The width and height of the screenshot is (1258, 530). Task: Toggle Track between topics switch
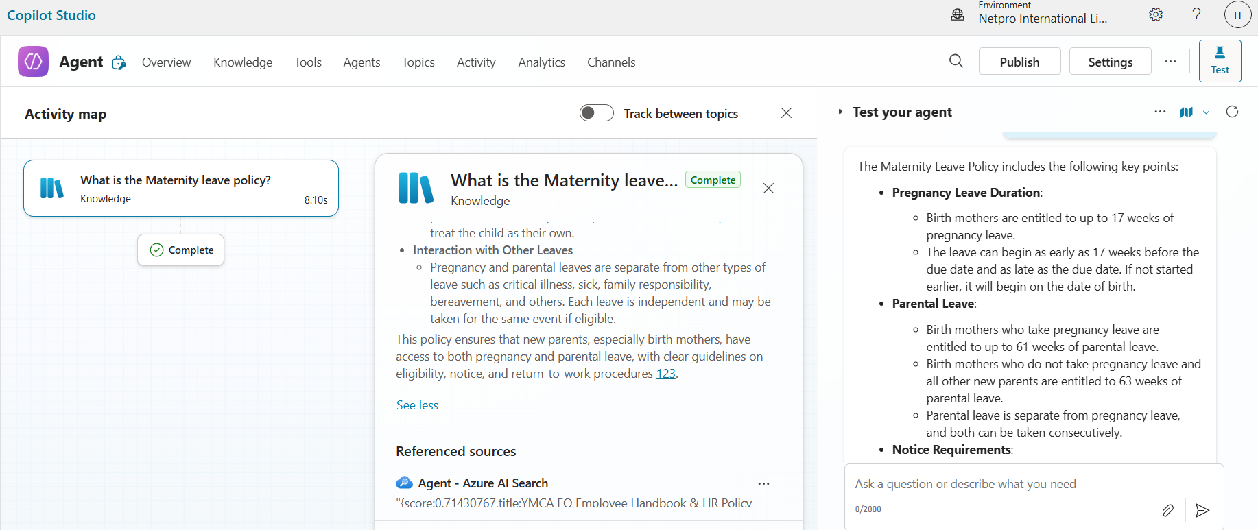point(596,113)
